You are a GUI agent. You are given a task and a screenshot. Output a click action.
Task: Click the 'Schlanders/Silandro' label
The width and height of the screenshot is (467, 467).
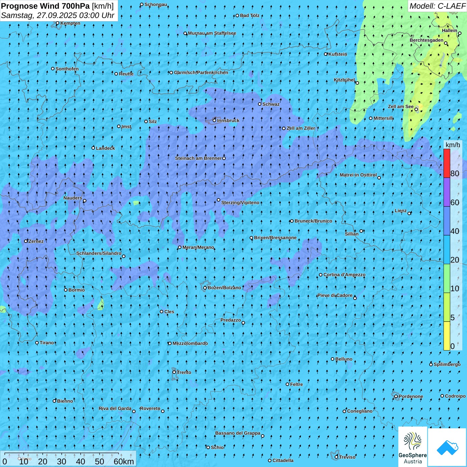(x=99, y=253)
